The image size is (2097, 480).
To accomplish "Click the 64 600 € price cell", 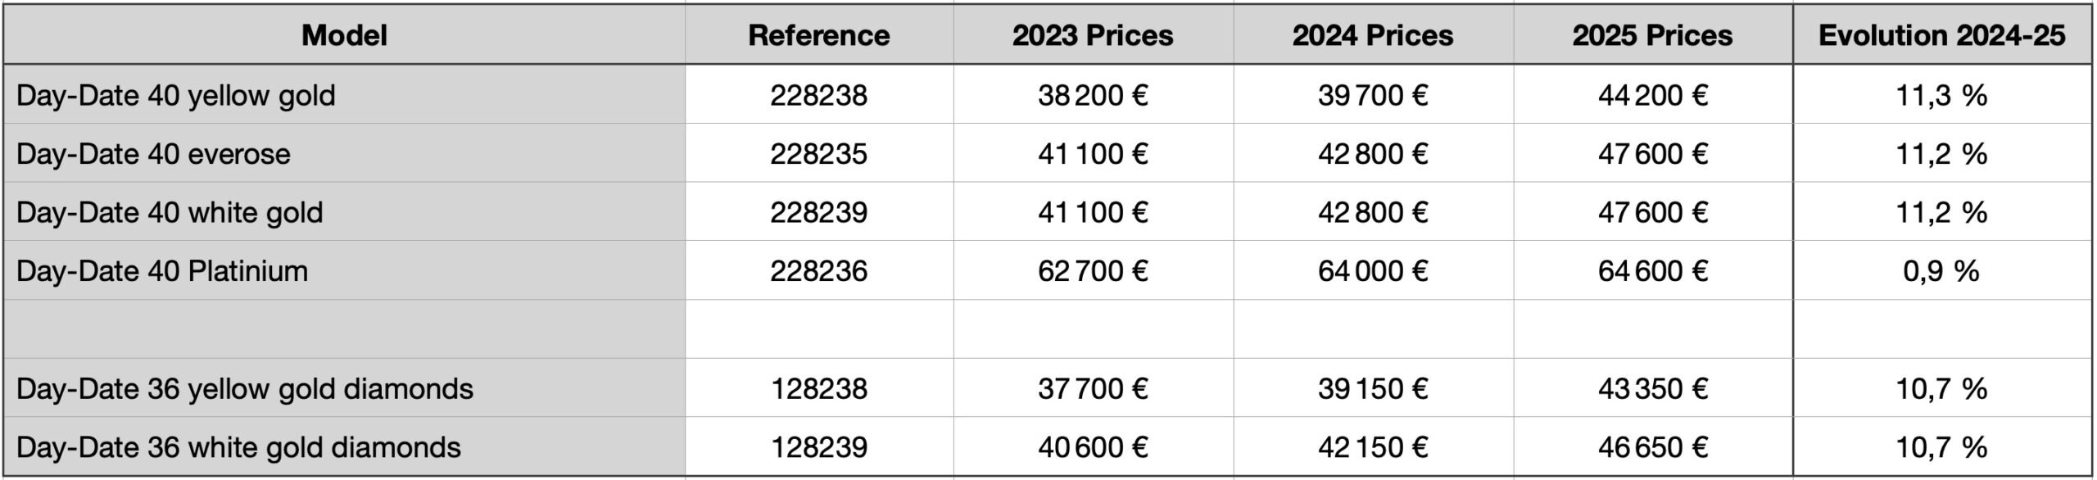I will [1653, 270].
